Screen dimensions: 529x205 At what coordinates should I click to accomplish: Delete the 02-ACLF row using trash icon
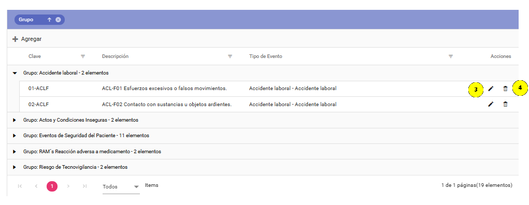505,105
